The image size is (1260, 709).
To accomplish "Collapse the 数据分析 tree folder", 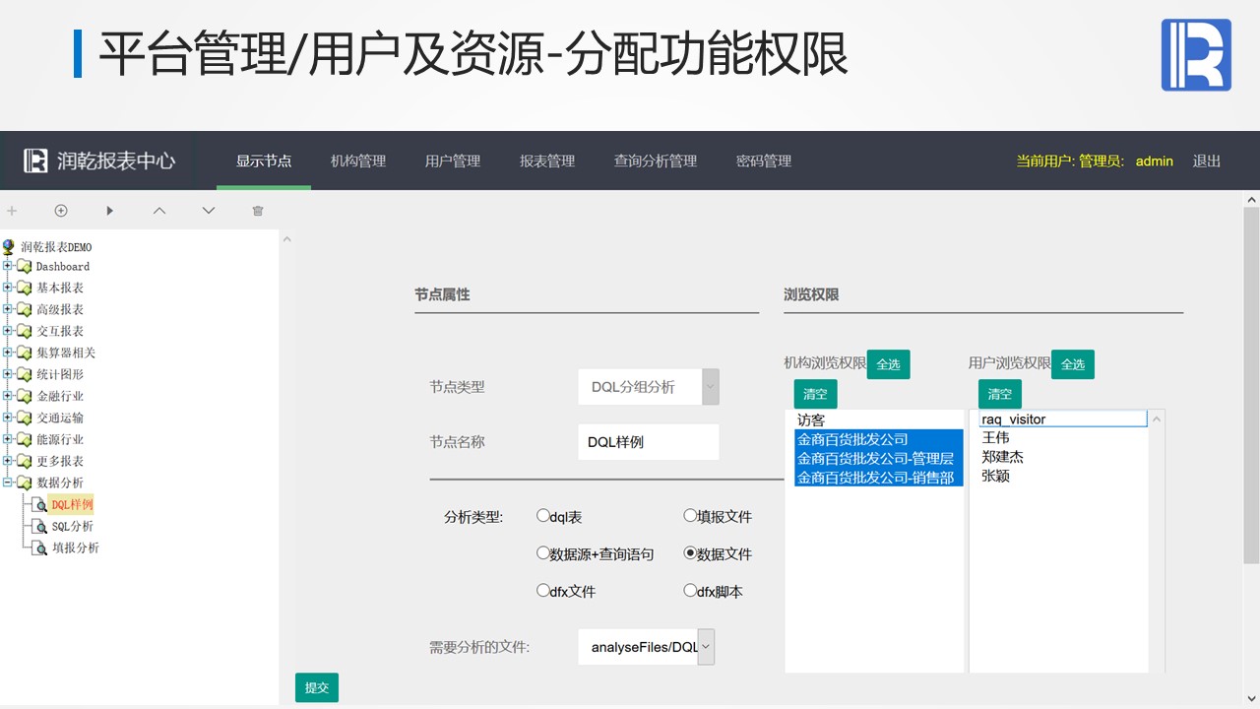I will click(8, 483).
